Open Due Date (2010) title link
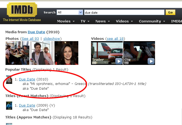The width and height of the screenshot is (182, 125). click(27, 79)
